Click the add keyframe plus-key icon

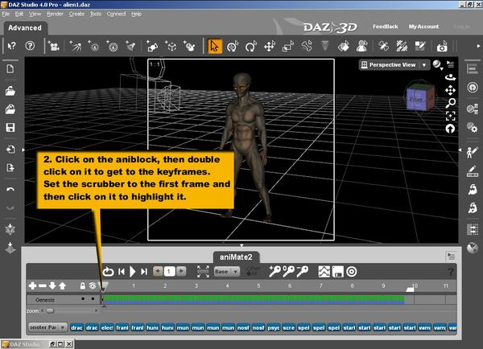coord(275,272)
